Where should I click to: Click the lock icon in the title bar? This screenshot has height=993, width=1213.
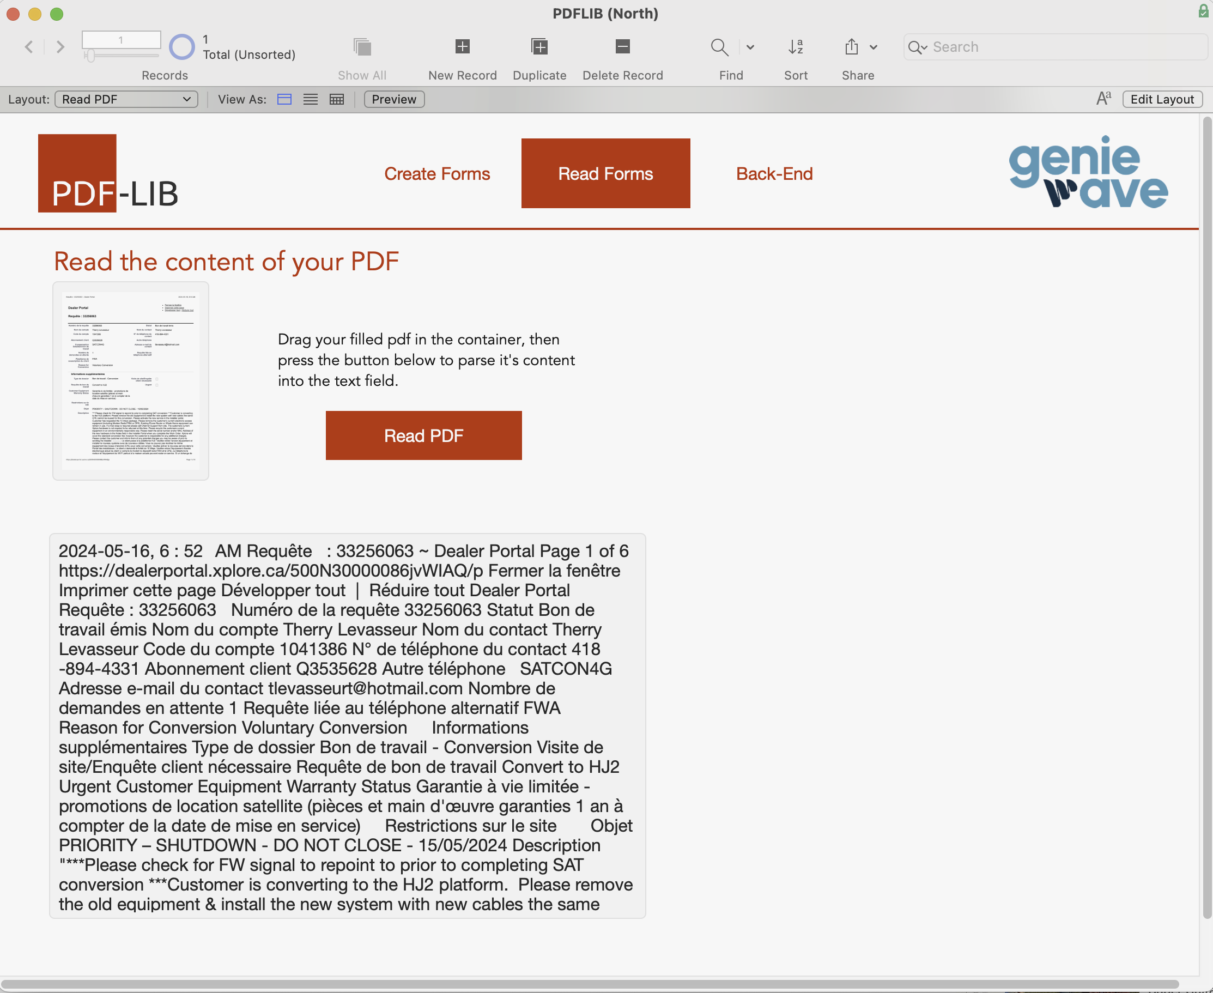pyautogui.click(x=1203, y=11)
